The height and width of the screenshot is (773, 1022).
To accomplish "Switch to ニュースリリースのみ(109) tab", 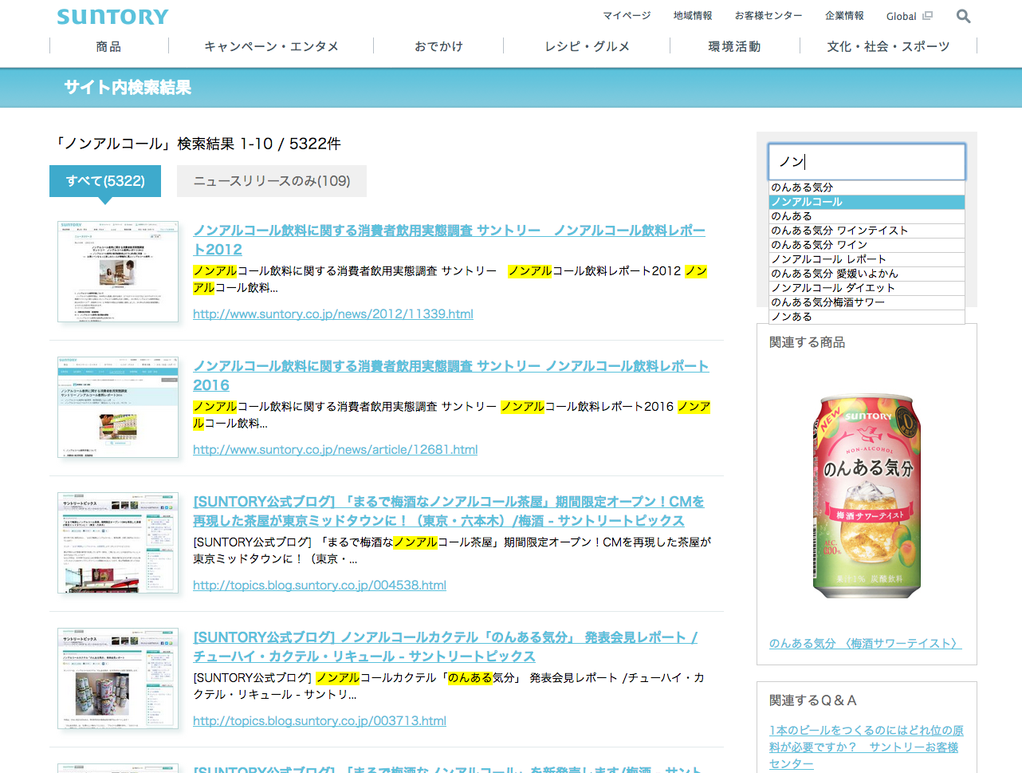I will (272, 181).
